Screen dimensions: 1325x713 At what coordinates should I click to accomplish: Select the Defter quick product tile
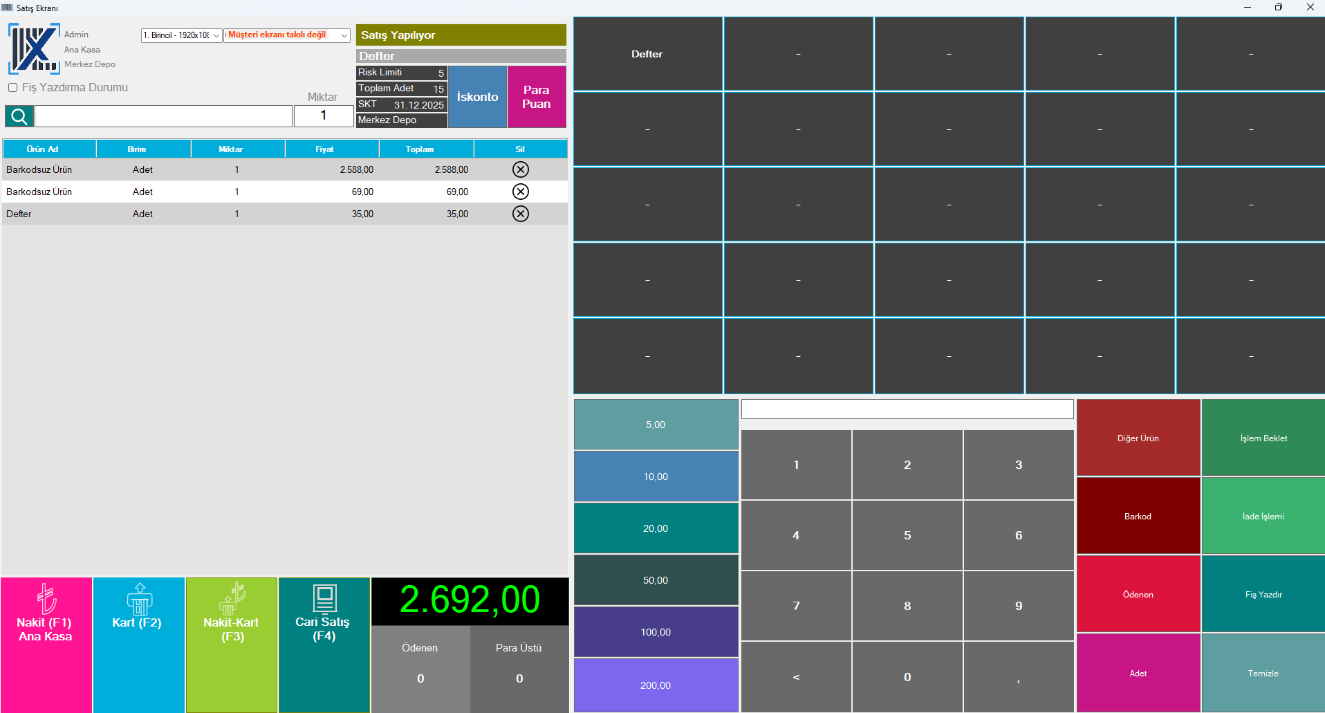[x=647, y=54]
